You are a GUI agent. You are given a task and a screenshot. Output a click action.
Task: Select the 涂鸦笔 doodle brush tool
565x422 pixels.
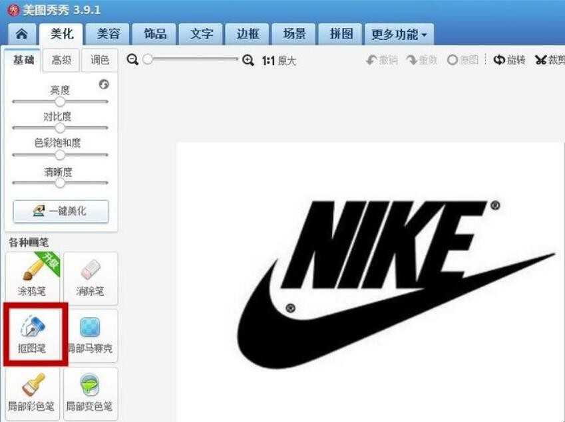pyautogui.click(x=33, y=278)
